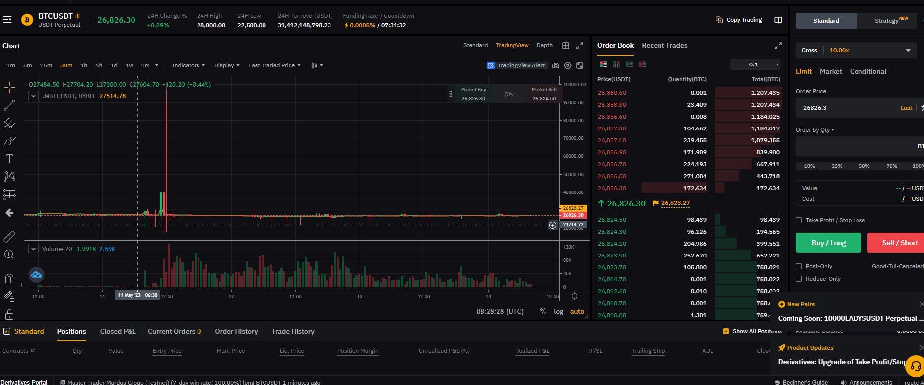Select the brush drawing tool

(x=9, y=141)
